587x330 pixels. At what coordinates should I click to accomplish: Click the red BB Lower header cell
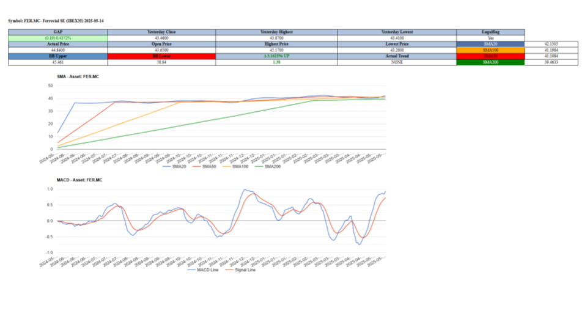161,56
